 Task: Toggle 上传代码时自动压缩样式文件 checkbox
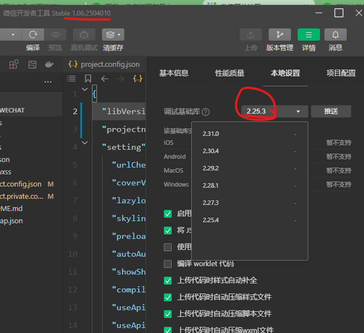point(168,297)
